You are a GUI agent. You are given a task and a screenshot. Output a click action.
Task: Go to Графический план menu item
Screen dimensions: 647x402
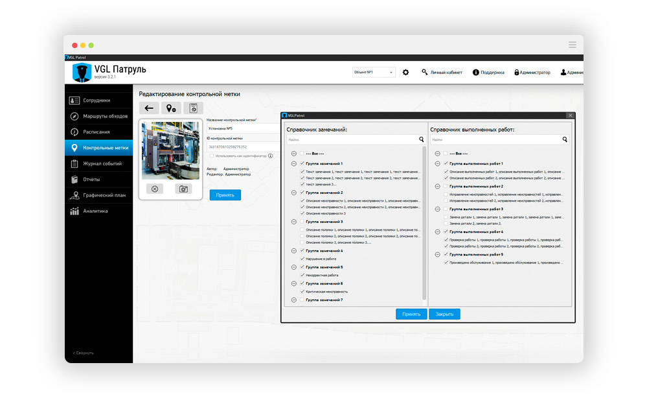click(99, 195)
